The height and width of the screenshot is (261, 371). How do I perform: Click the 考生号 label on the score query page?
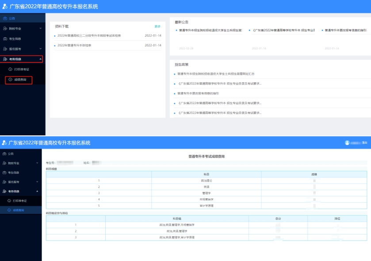(50, 163)
